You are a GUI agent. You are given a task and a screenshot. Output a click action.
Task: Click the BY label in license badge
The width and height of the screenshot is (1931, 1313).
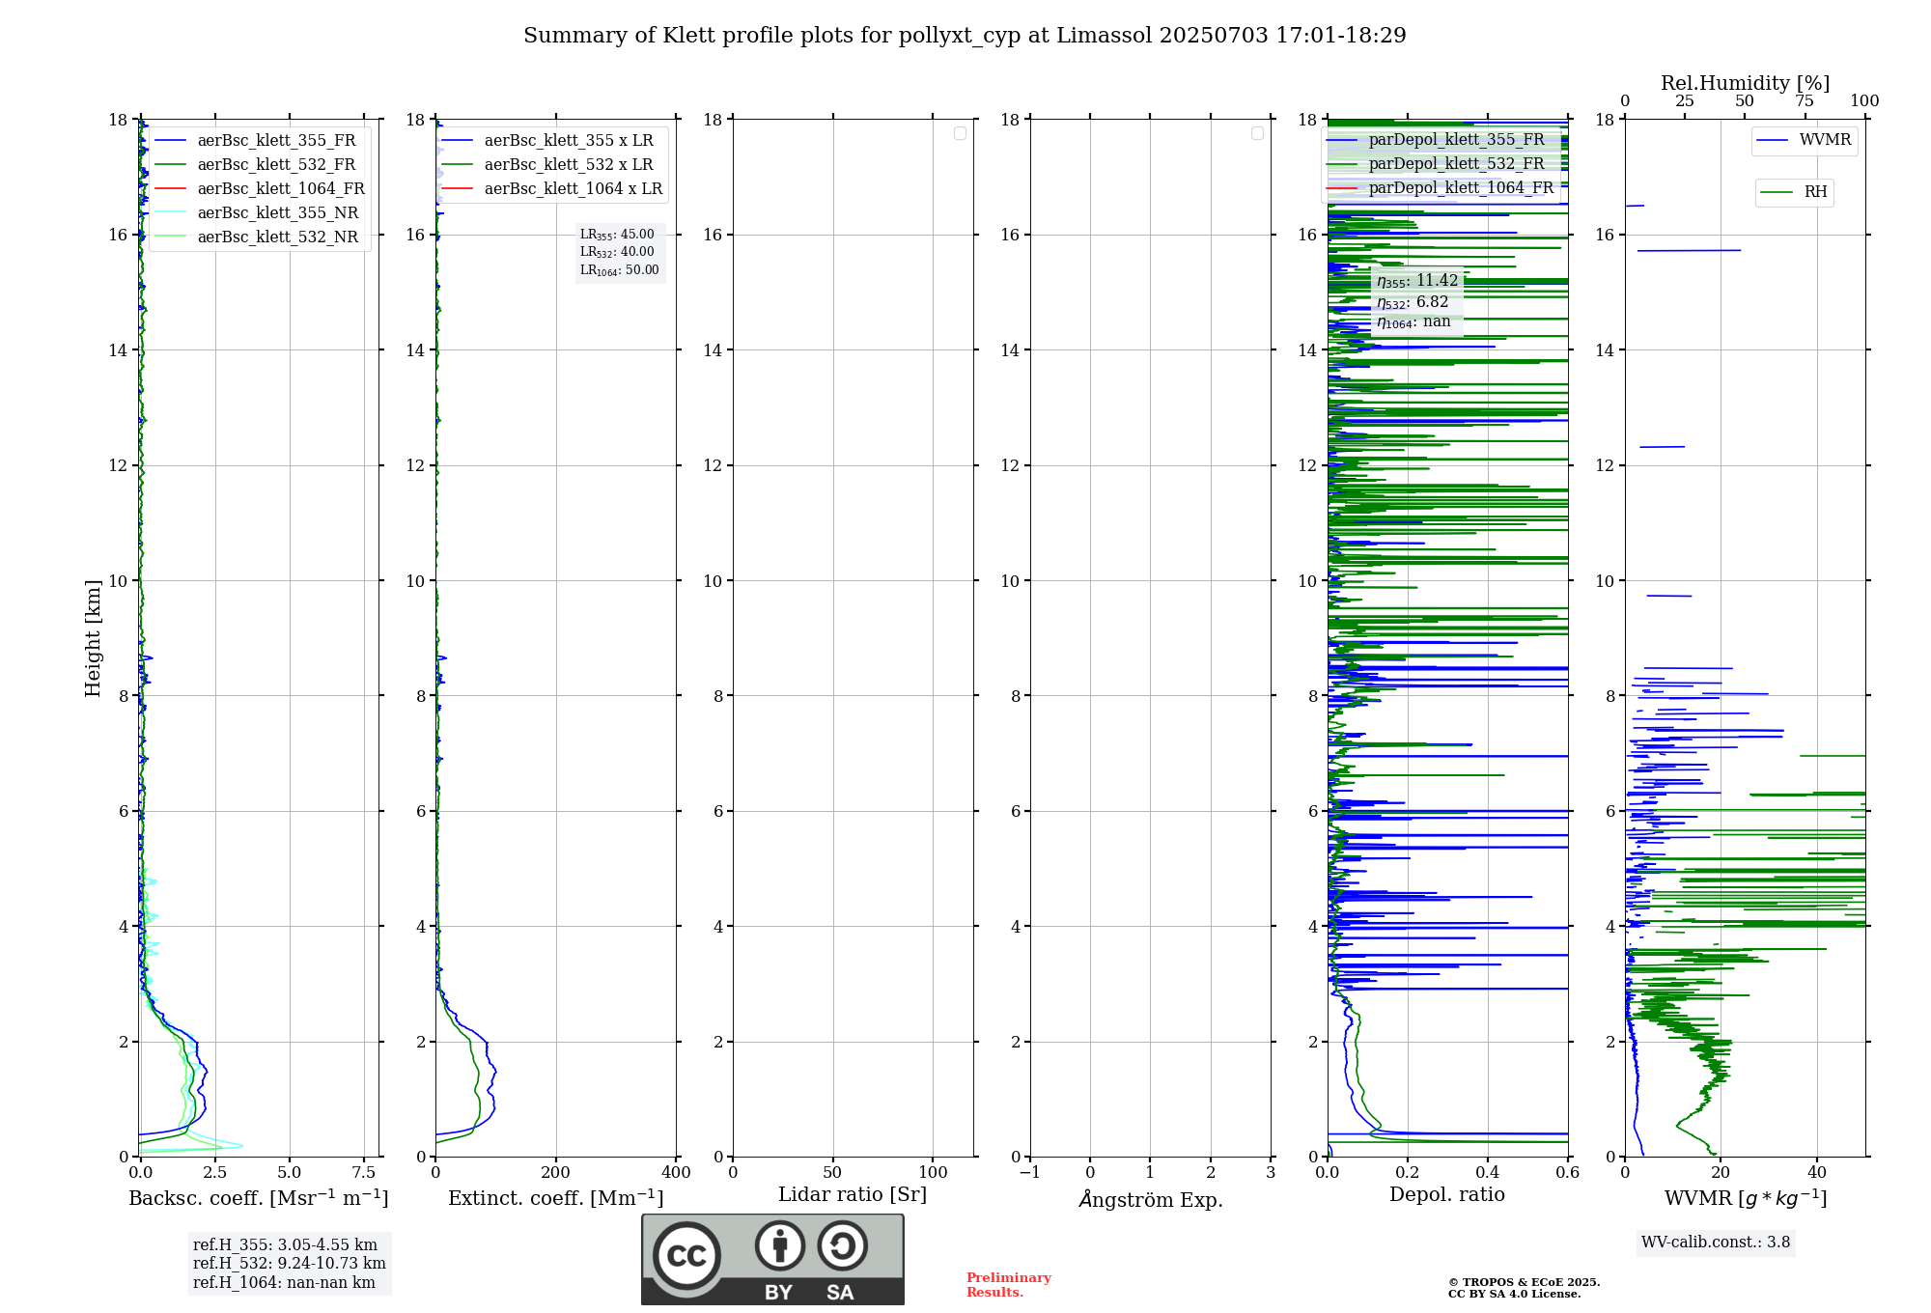coord(778,1293)
